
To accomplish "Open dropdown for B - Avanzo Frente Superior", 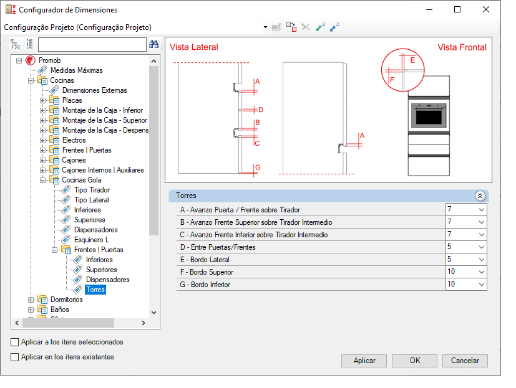I will [482, 222].
